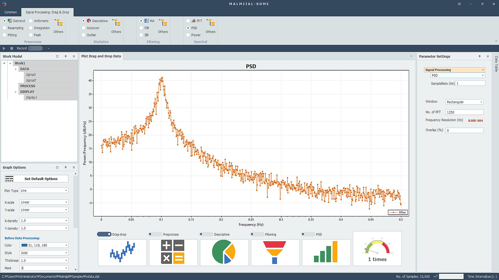Click the Drag-drop signal waveform tile
Screen dimensions: 499x280
pyautogui.click(x=122, y=252)
